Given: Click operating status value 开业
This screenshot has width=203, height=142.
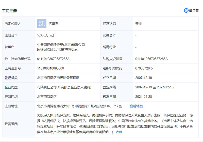Looking at the screenshot, I should [x=139, y=24].
